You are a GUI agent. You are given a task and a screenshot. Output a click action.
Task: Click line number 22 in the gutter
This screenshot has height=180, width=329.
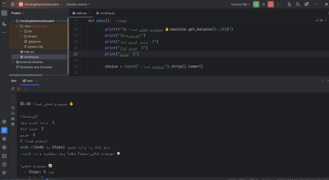76,54
